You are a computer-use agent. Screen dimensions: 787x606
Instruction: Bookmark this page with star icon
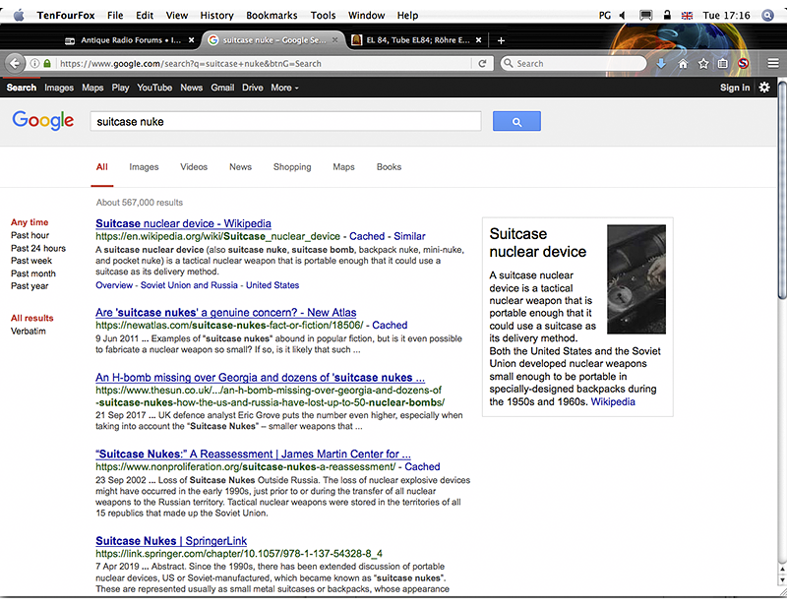pos(703,63)
